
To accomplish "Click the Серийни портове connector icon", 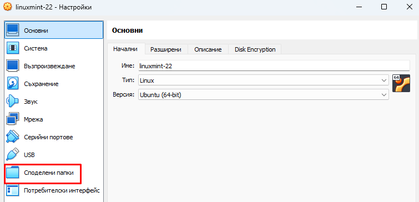I will pyautogui.click(x=12, y=137).
